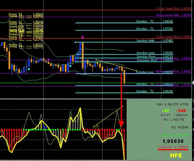Select the right endpoint of price trendline
Image resolution: width=194 pixels, height=161 pixels.
[x=137, y=71]
